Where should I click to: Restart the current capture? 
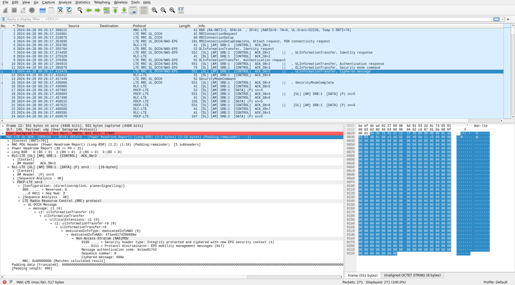pyautogui.click(x=23, y=10)
